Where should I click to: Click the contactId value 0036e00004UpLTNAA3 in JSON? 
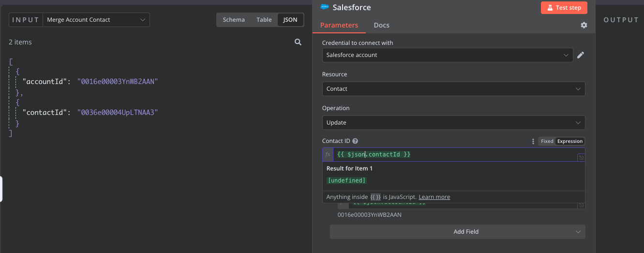tap(118, 112)
